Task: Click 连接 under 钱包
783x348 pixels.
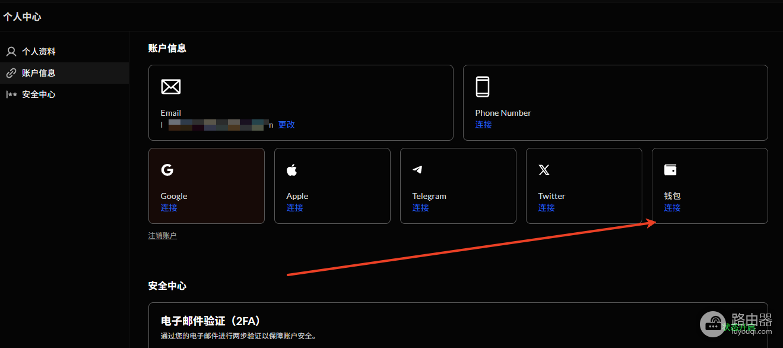Action: [673, 208]
